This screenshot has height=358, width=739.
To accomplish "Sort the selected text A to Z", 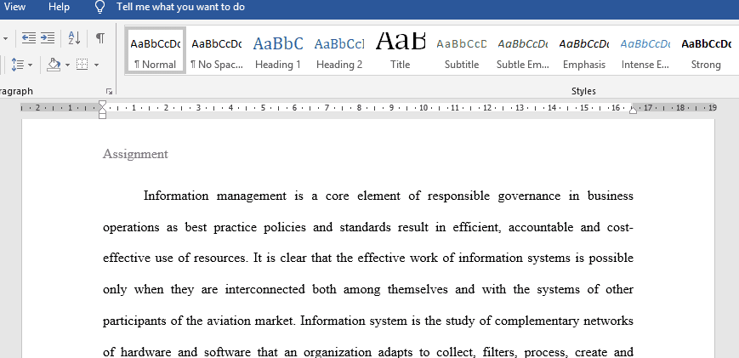I will coord(74,37).
